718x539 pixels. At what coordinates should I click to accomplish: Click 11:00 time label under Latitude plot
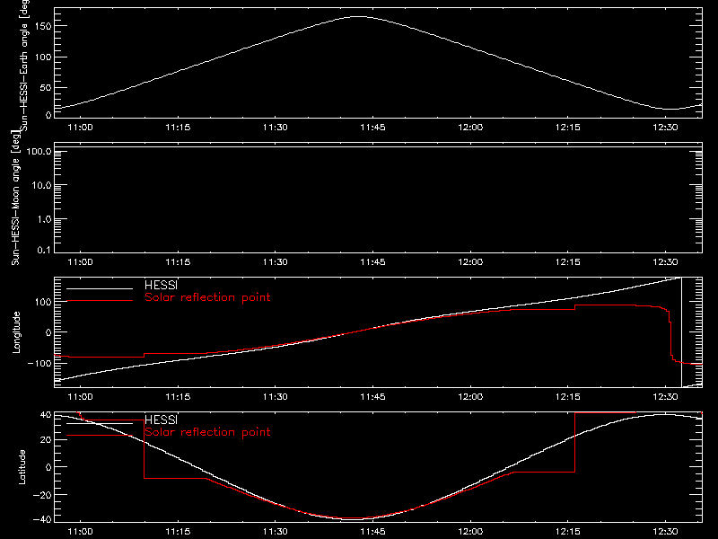80,532
